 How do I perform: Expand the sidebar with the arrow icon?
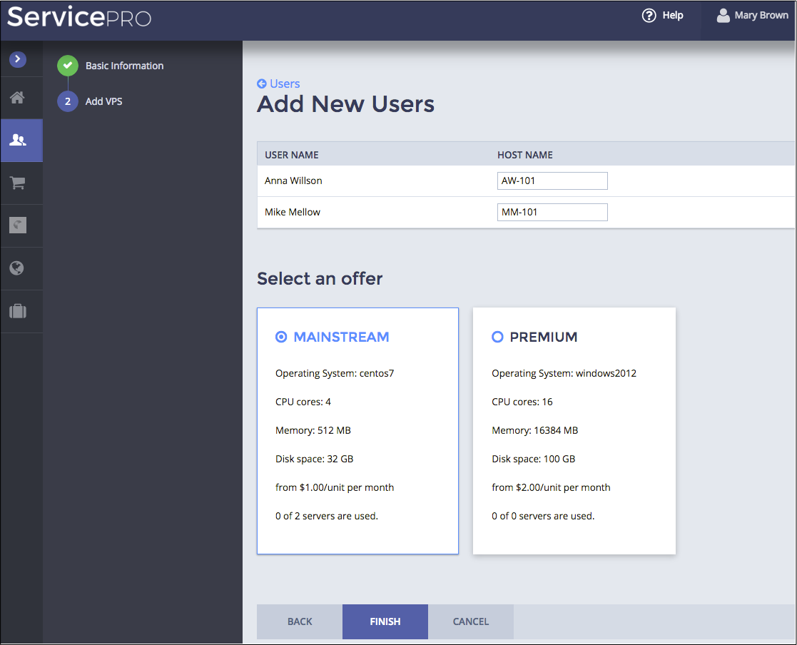point(18,60)
